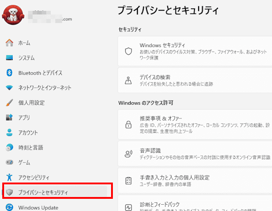
Task: Open the 推奨事項 & オファー card
Action: tap(195, 124)
